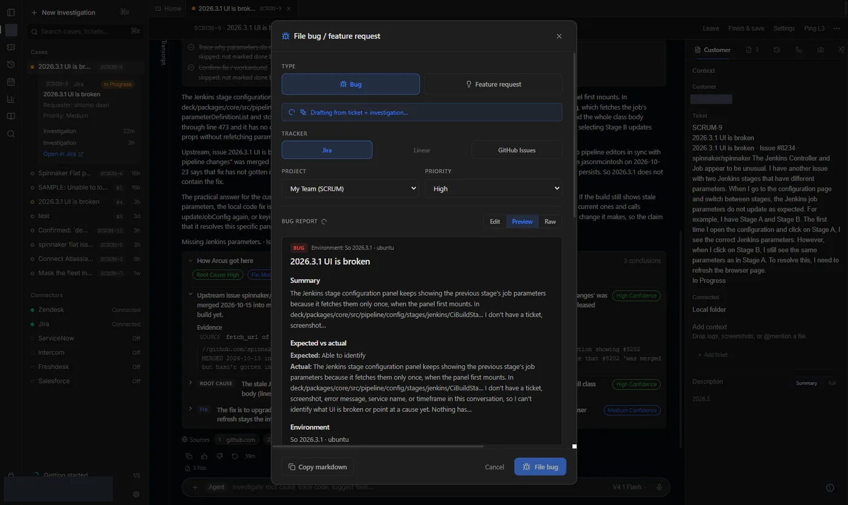Open the analytics bar chart icon
848x505 pixels.
point(11,99)
